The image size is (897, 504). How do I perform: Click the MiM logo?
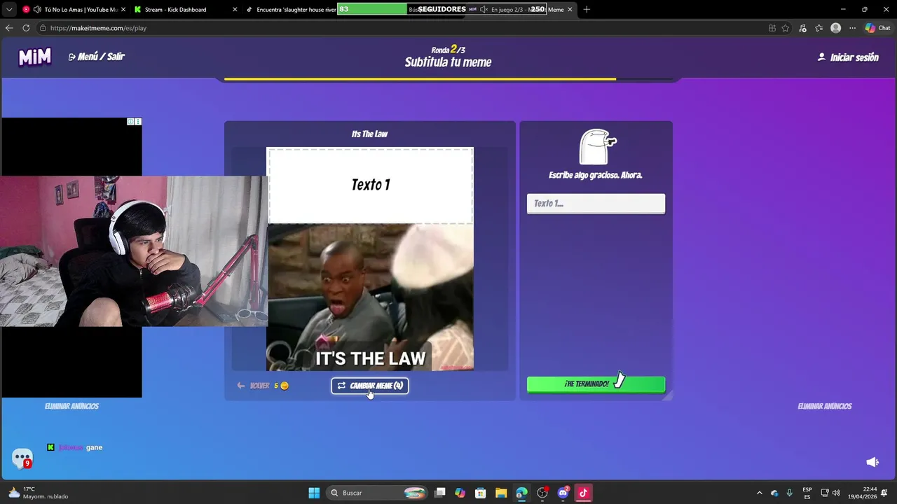35,57
